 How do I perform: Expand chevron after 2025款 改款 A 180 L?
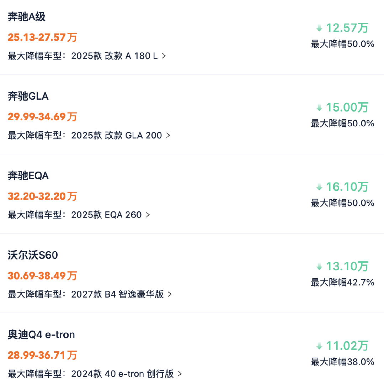coord(164,56)
